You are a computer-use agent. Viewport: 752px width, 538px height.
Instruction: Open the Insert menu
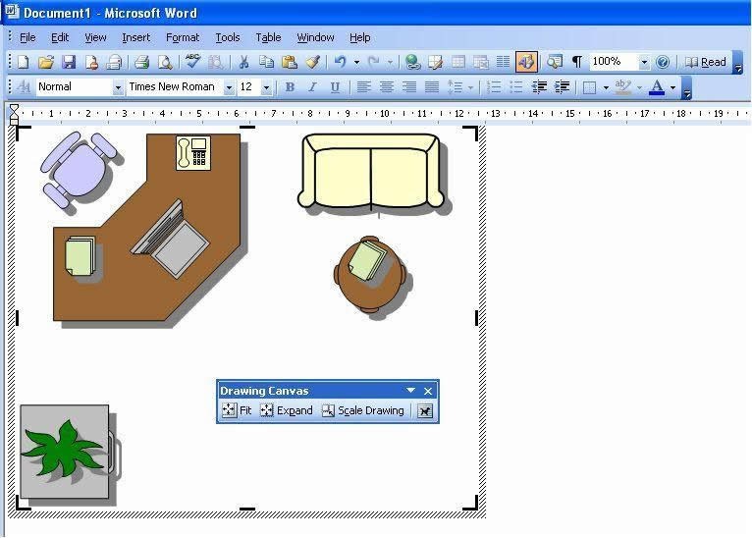(135, 37)
